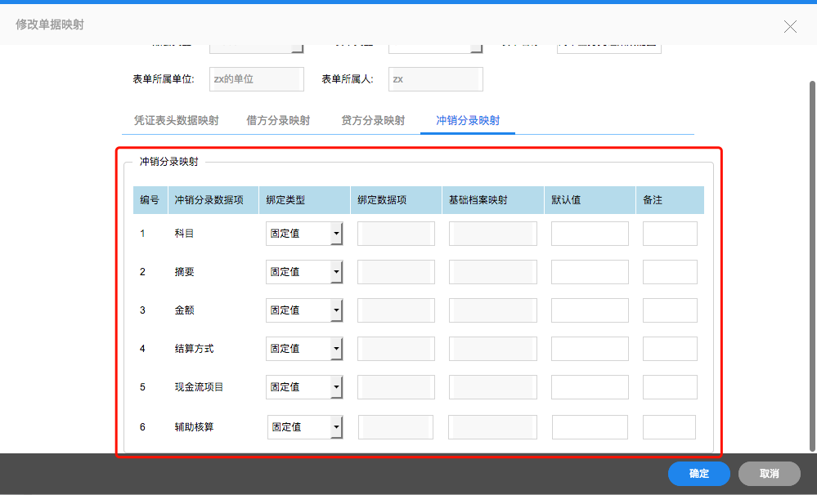The height and width of the screenshot is (495, 817).
Task: Focus 默认值 field in 金额 row
Action: pos(590,310)
